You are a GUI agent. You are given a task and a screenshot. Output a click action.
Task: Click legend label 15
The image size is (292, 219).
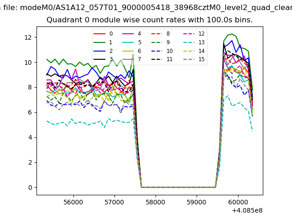coord(201,59)
